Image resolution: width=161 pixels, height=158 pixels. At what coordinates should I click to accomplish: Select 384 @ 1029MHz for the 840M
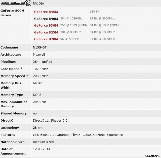pyautogui.click(x=71, y=18)
